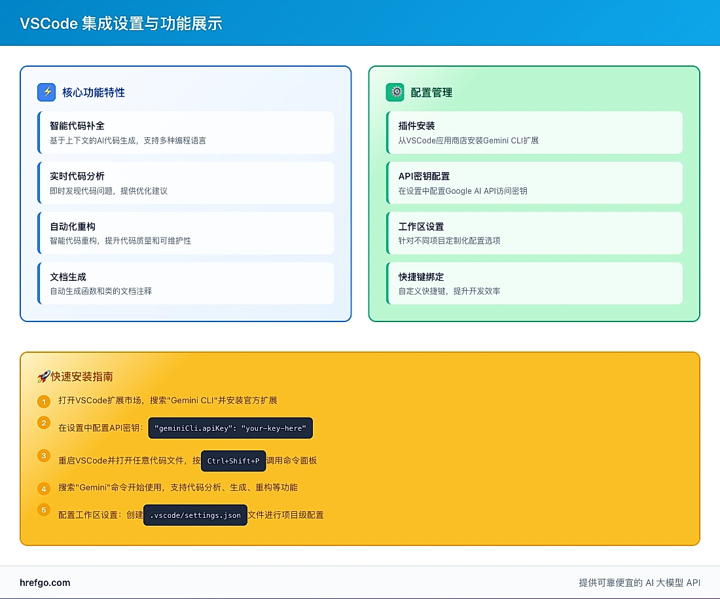Screen dimensions: 720x599
Task: Click description 从VSCode应用商店安装Gemini CLI扩展
Action: 469,141
